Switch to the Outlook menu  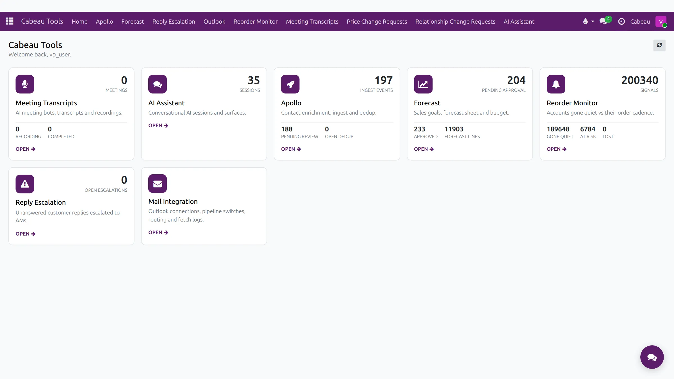click(x=214, y=22)
